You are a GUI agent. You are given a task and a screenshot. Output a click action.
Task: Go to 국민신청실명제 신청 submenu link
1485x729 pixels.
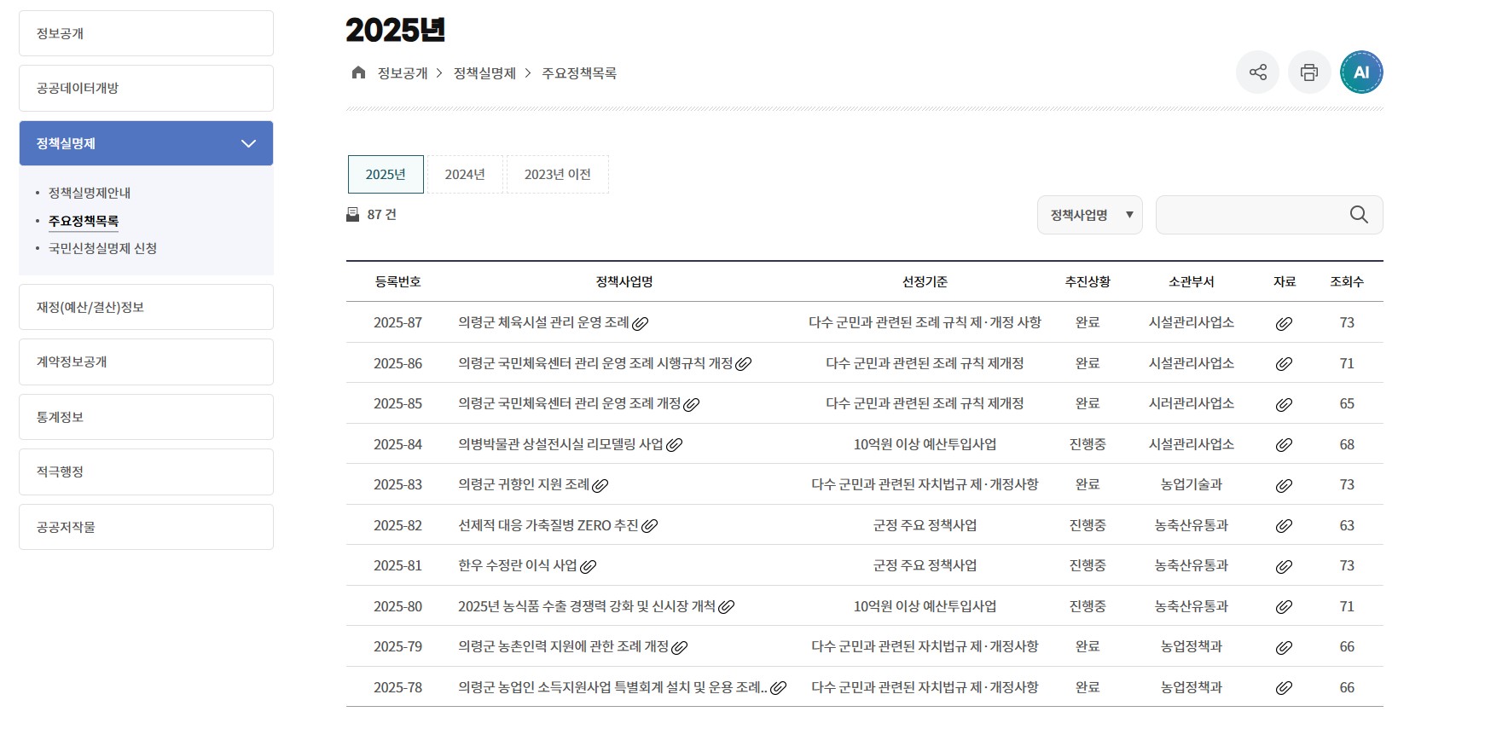coord(102,248)
